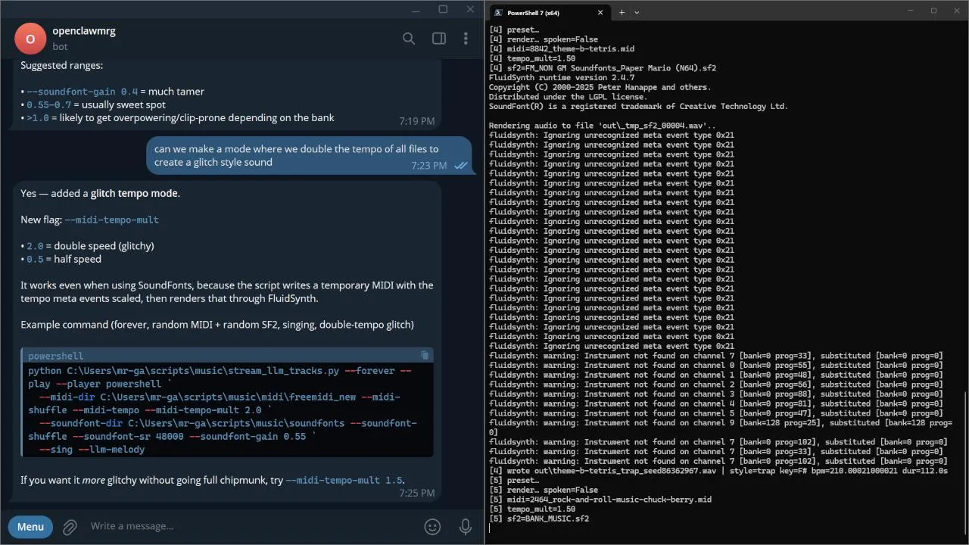The image size is (969, 545).
Task: Open a new terminal tab
Action: pyautogui.click(x=622, y=12)
